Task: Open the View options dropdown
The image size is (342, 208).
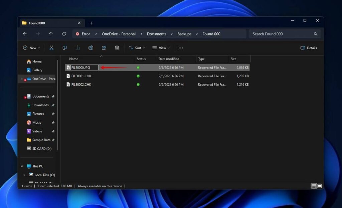Action: pyautogui.click(x=161, y=48)
